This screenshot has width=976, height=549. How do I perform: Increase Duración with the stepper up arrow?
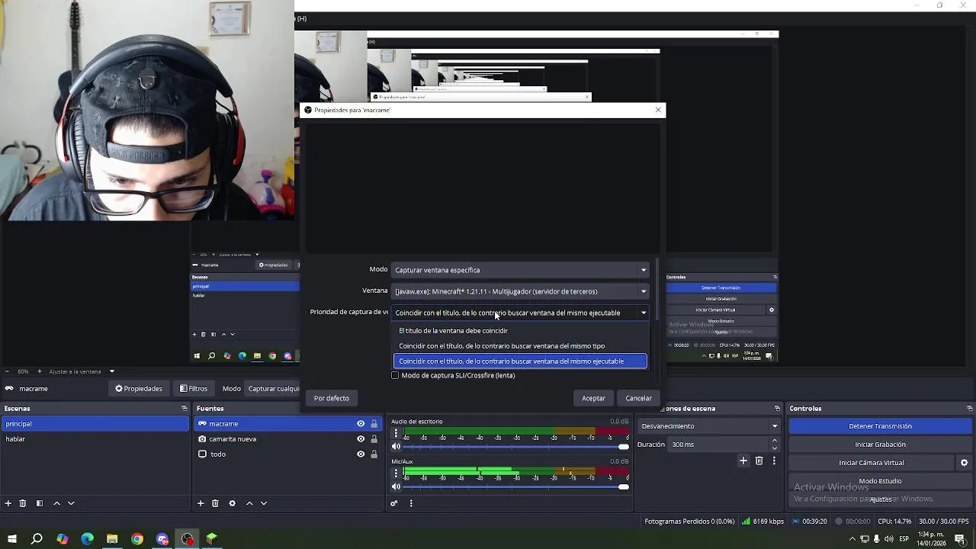775,441
